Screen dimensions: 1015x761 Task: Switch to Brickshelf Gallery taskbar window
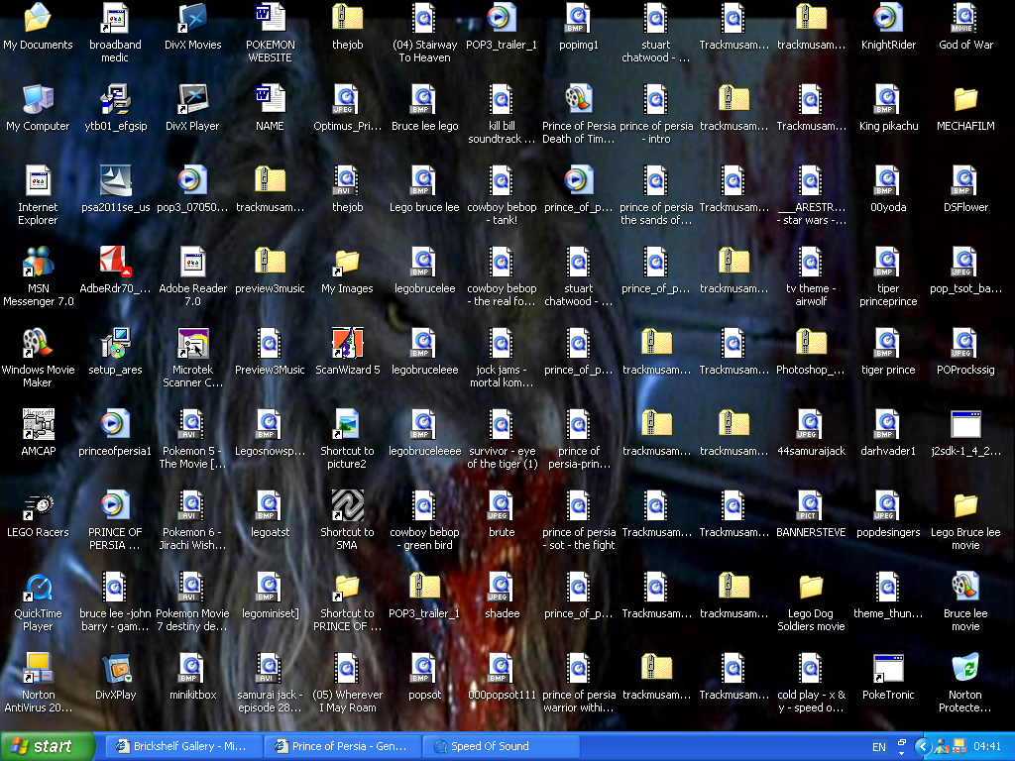(x=183, y=747)
